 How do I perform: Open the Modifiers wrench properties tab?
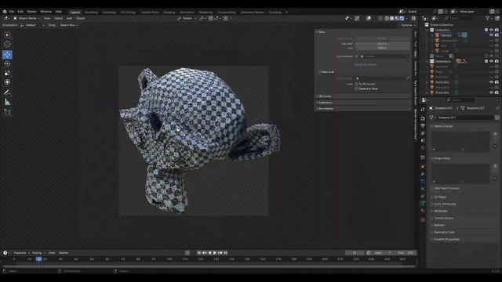tap(423, 174)
